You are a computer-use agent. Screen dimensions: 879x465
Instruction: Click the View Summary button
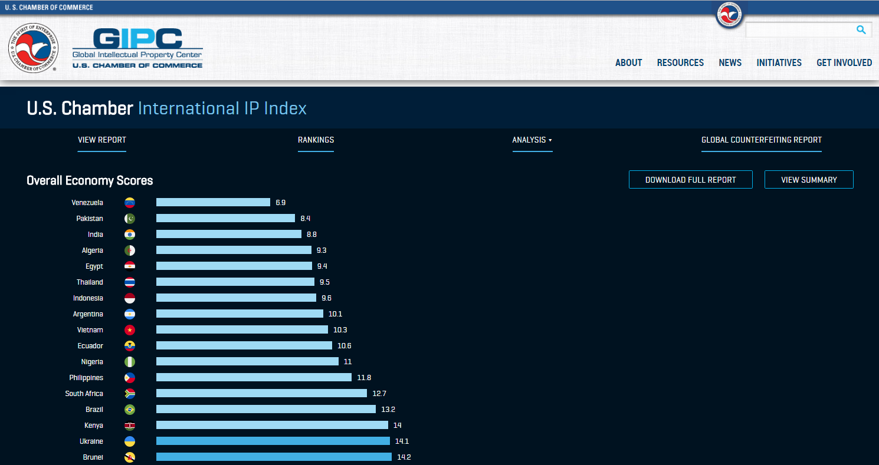pyautogui.click(x=808, y=180)
